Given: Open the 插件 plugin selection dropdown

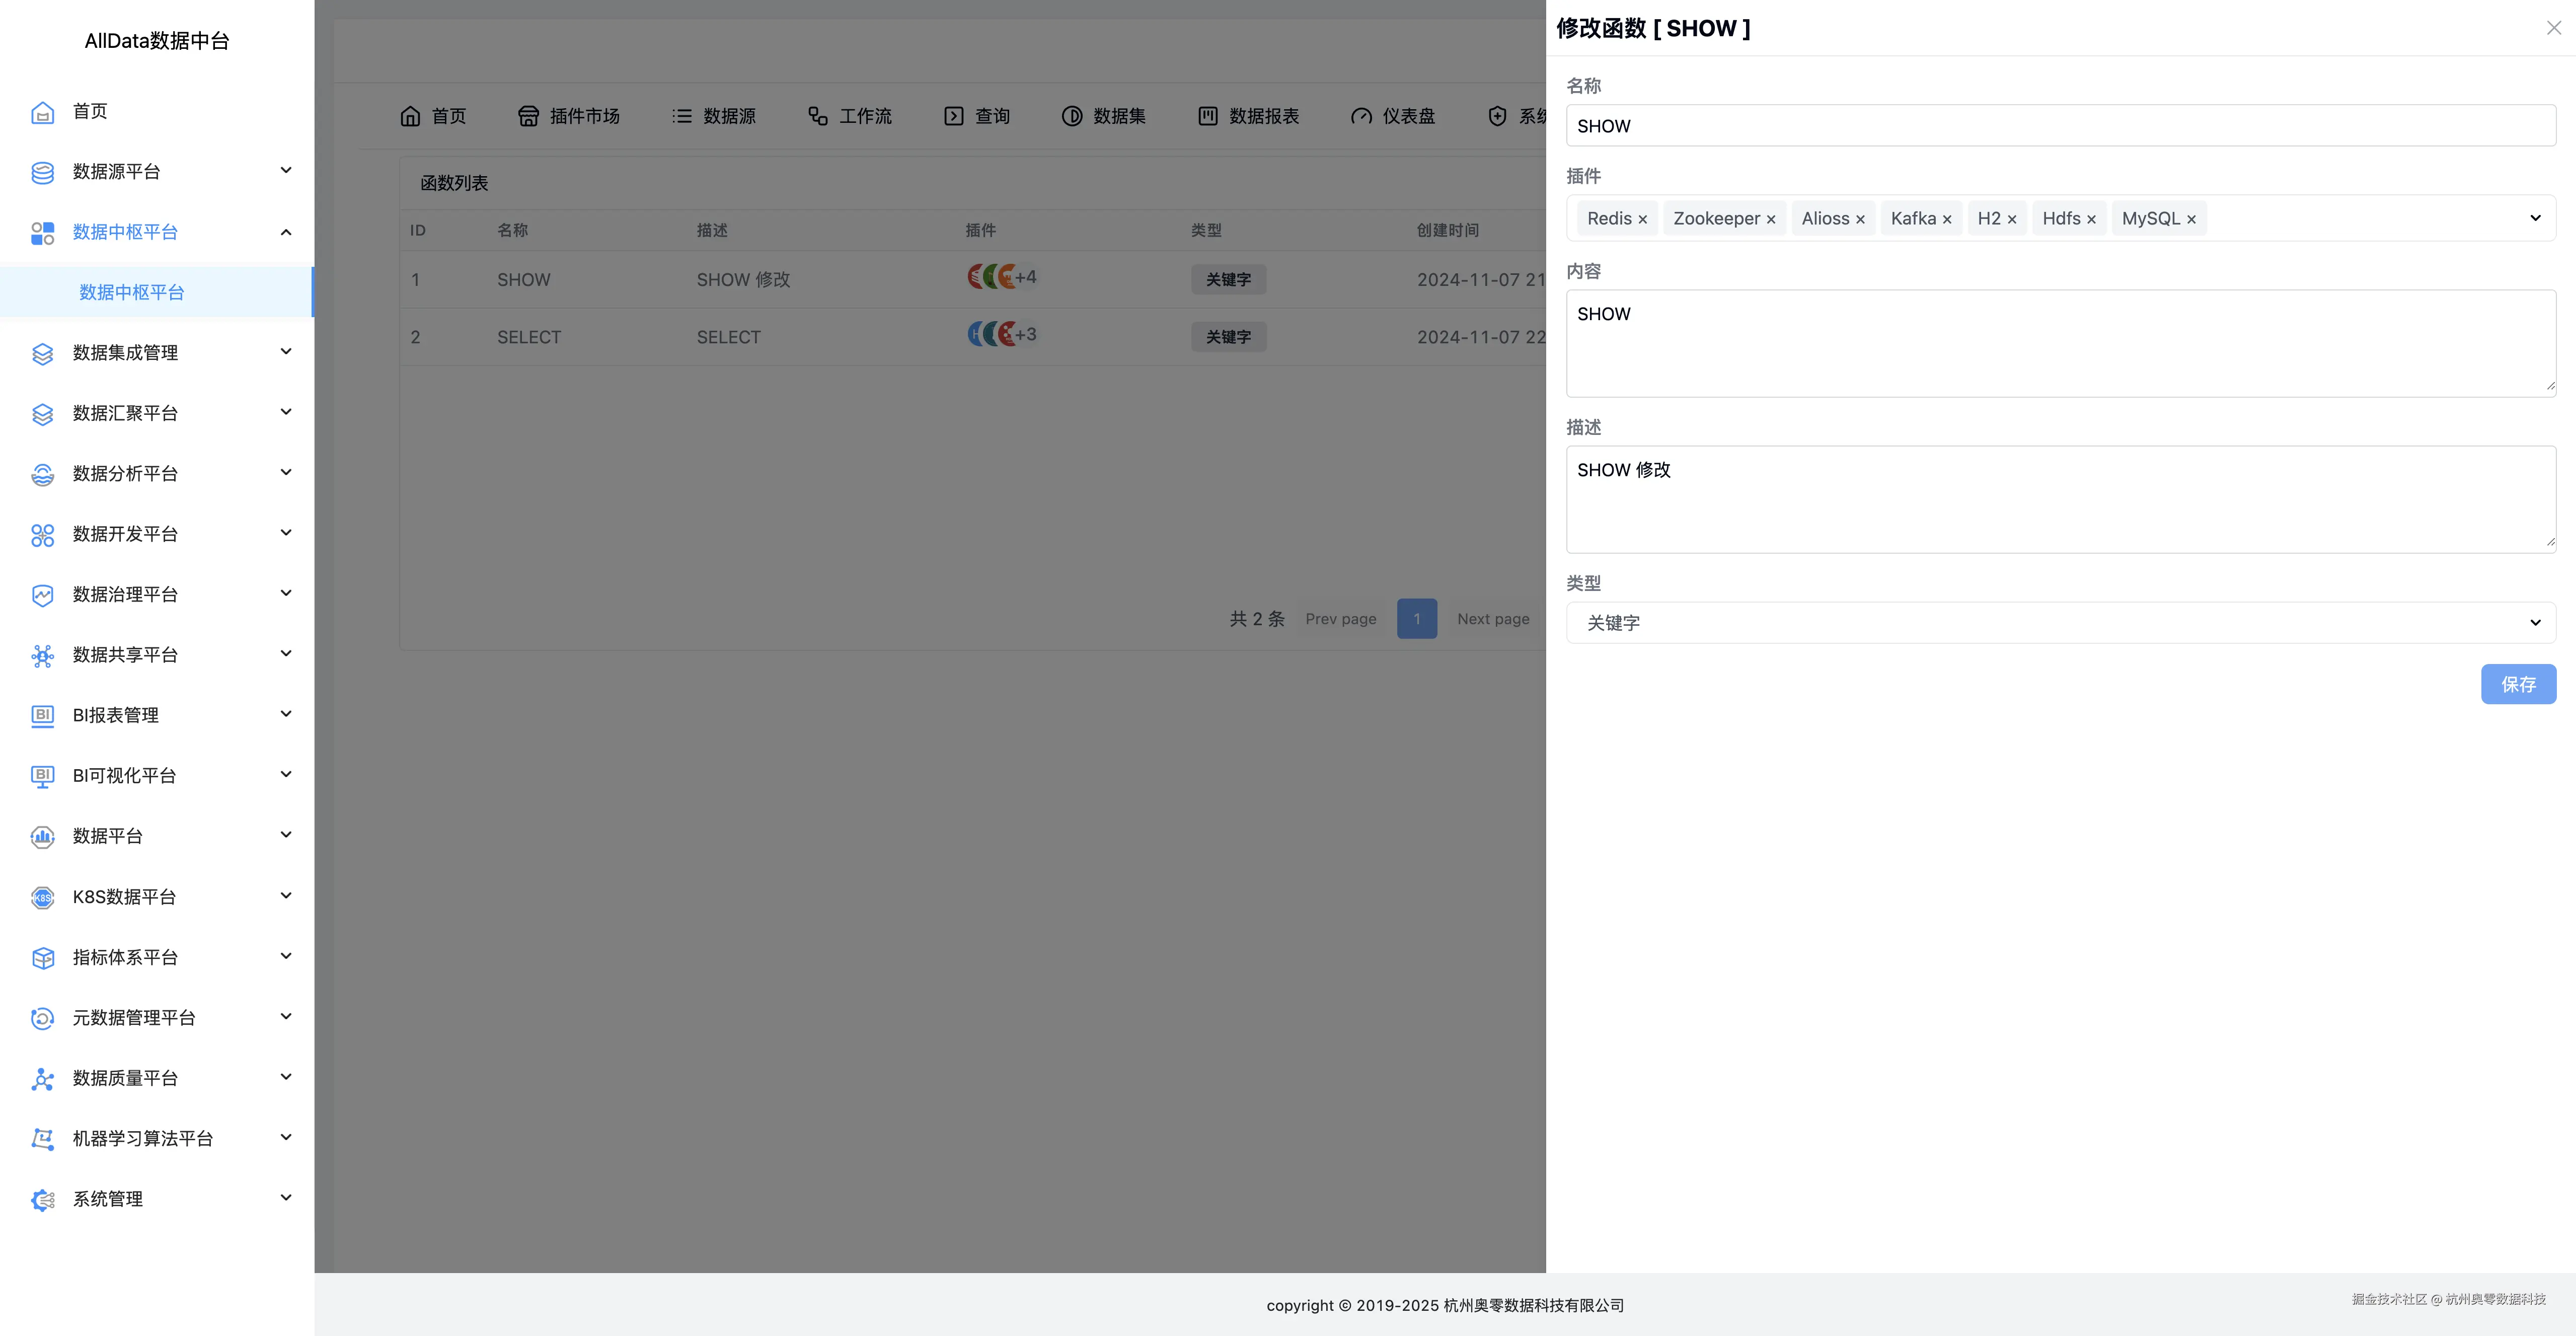Looking at the screenshot, I should coord(2535,217).
